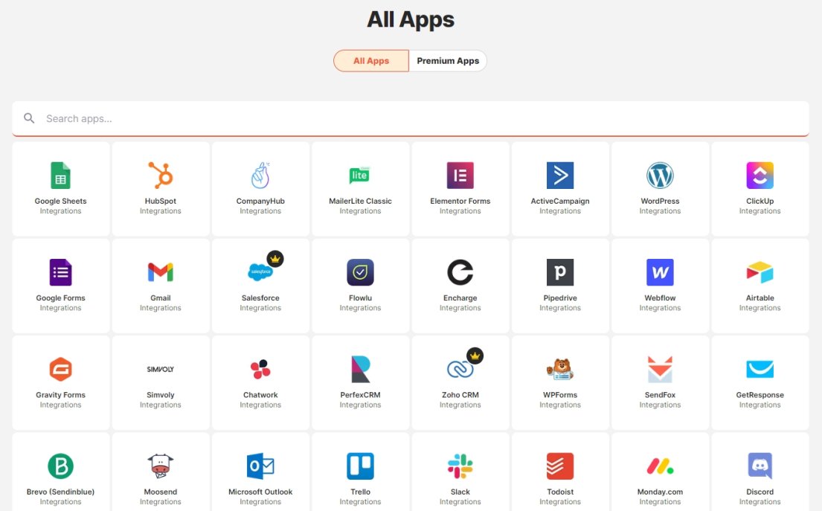Click the Salesforce cloud icon
This screenshot has height=511, width=822.
pyautogui.click(x=260, y=272)
